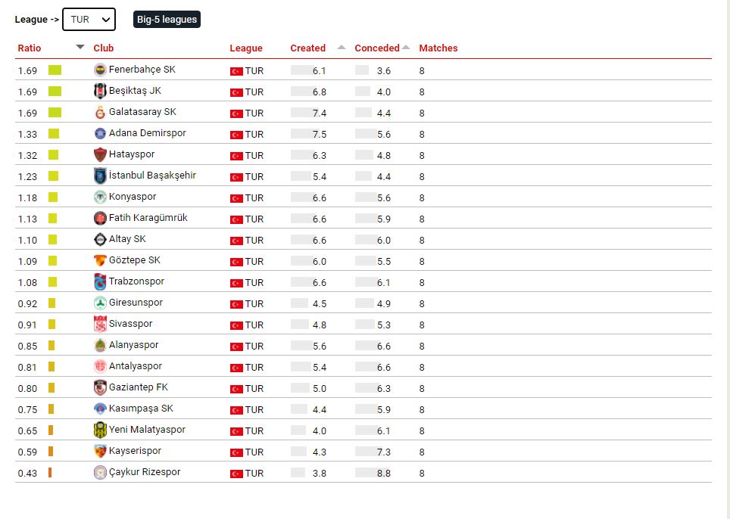The width and height of the screenshot is (730, 519).
Task: Click the Ratio column header
Action: (x=30, y=48)
